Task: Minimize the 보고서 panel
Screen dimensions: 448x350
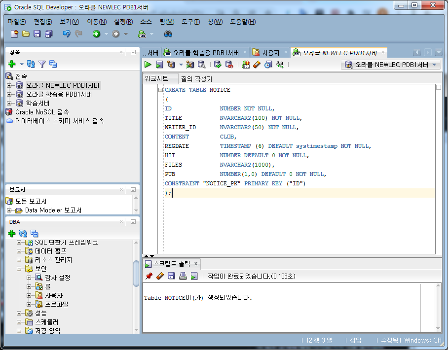Action: [x=133, y=190]
